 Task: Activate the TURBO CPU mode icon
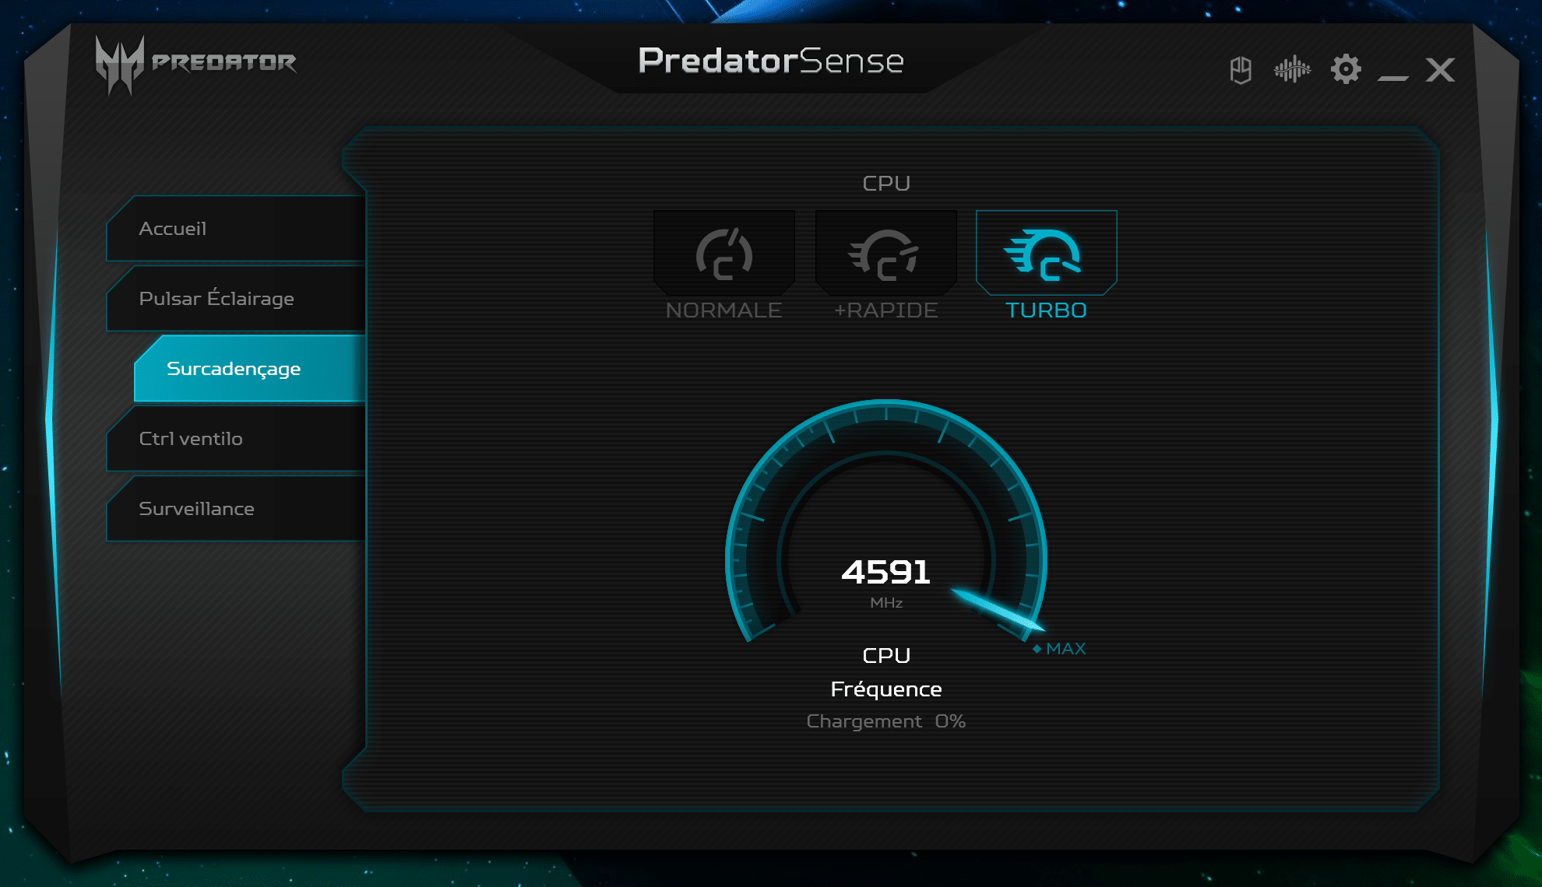1046,253
